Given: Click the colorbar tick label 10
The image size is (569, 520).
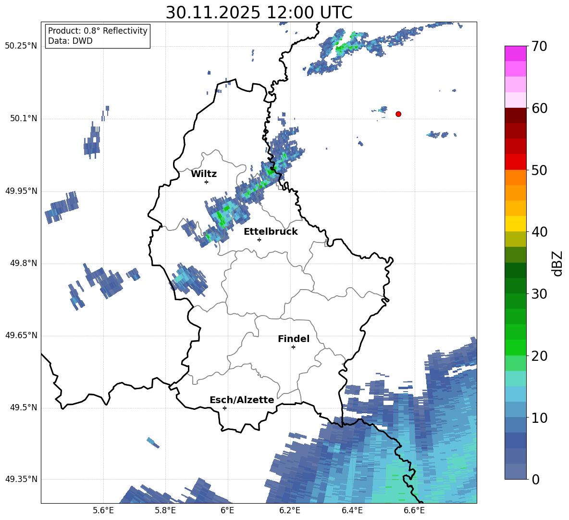Looking at the screenshot, I should 539,418.
